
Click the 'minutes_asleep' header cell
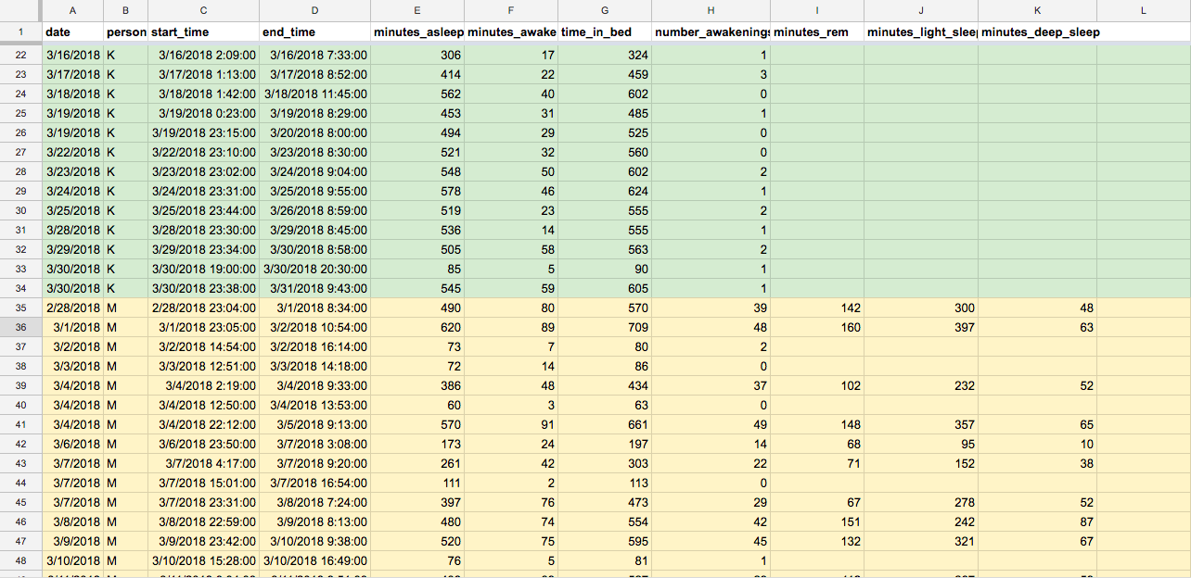416,32
